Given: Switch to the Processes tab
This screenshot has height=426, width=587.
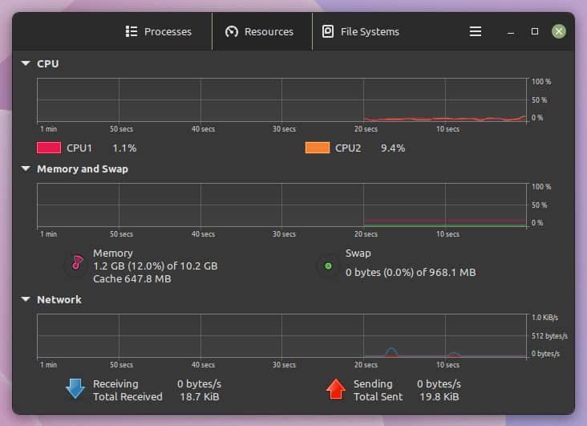Looking at the screenshot, I should (159, 31).
